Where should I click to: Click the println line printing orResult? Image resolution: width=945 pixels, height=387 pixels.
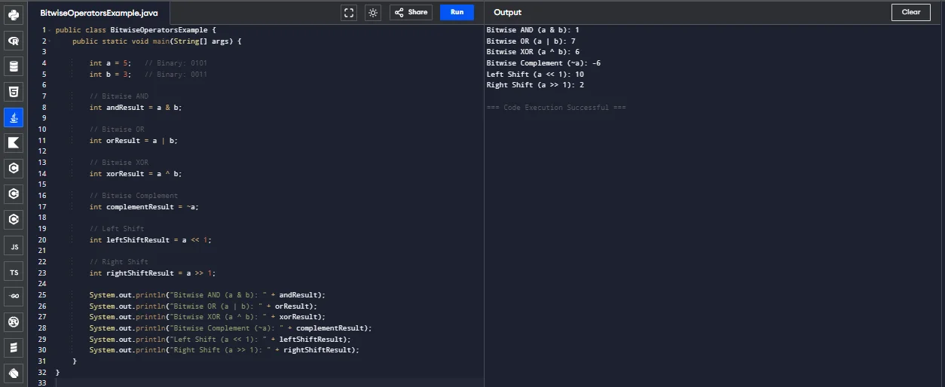pyautogui.click(x=203, y=306)
